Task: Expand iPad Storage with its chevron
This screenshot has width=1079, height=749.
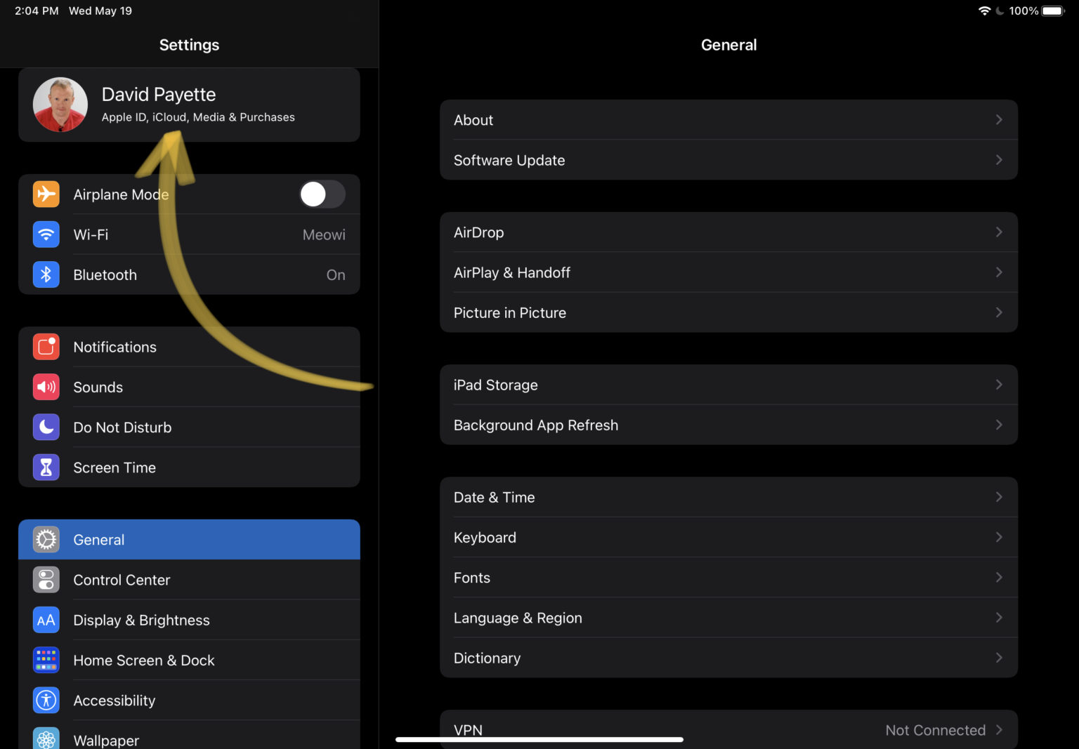Action: [x=998, y=385]
